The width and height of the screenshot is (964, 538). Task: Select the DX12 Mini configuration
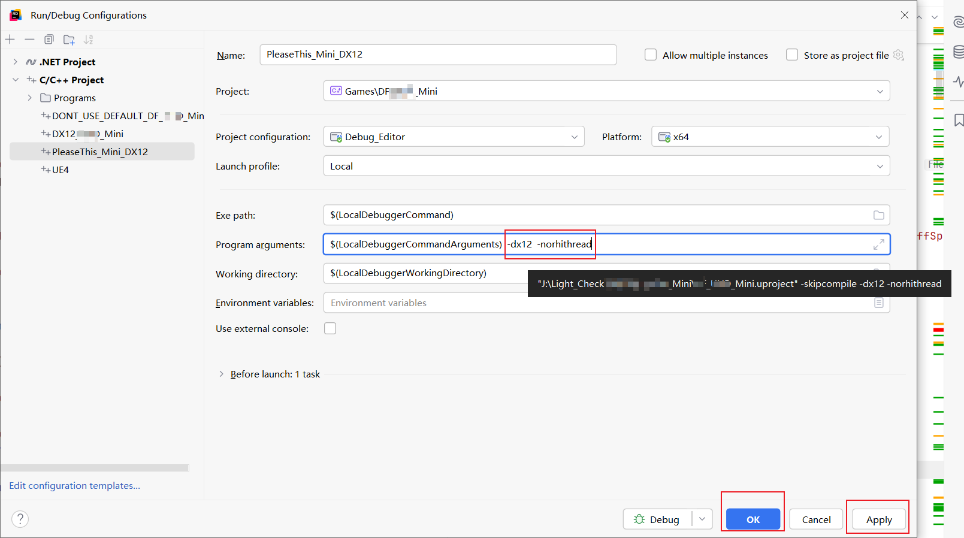point(82,134)
